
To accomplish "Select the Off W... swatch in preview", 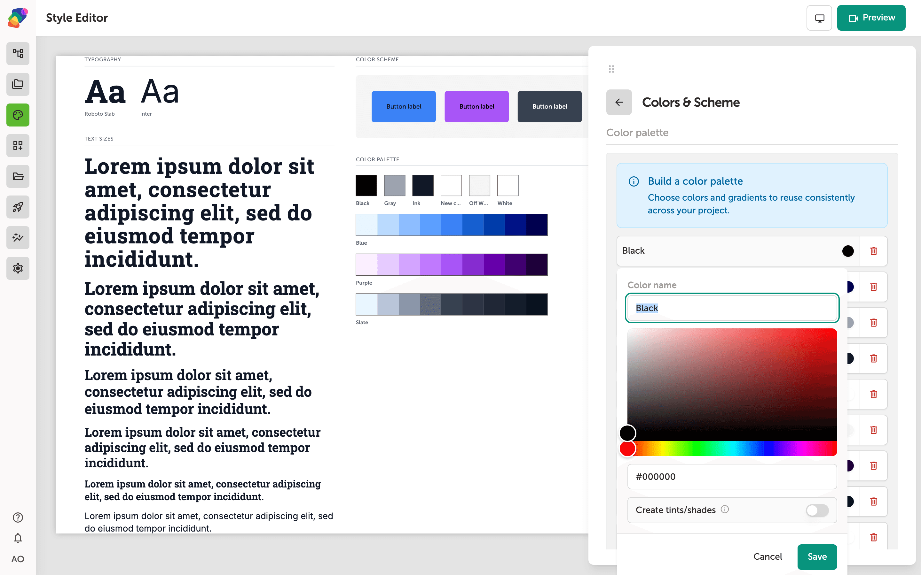I will 480,186.
